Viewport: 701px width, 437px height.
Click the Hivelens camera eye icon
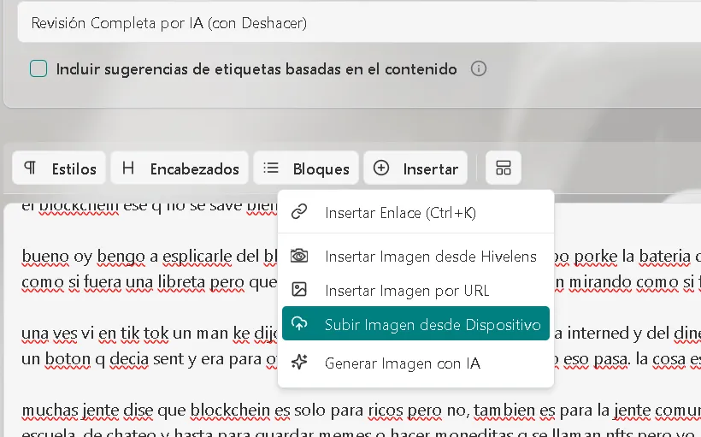299,256
